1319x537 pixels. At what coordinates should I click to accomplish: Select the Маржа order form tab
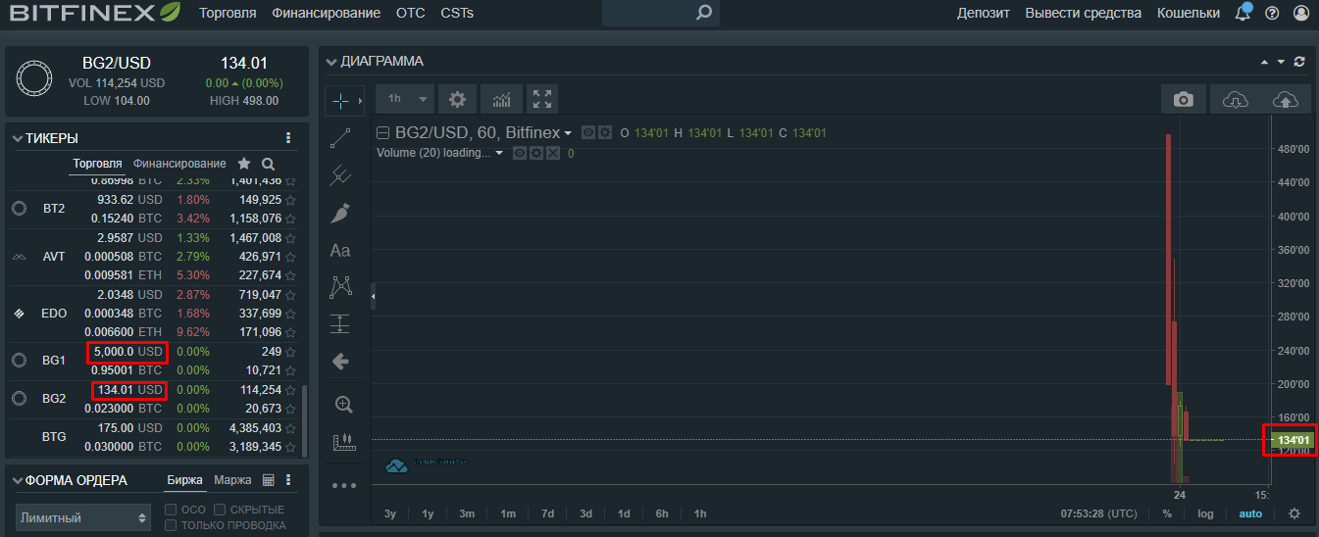pyautogui.click(x=231, y=480)
